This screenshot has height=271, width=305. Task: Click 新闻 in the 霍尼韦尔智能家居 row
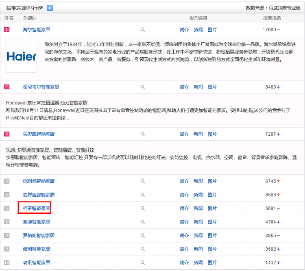[198, 87]
